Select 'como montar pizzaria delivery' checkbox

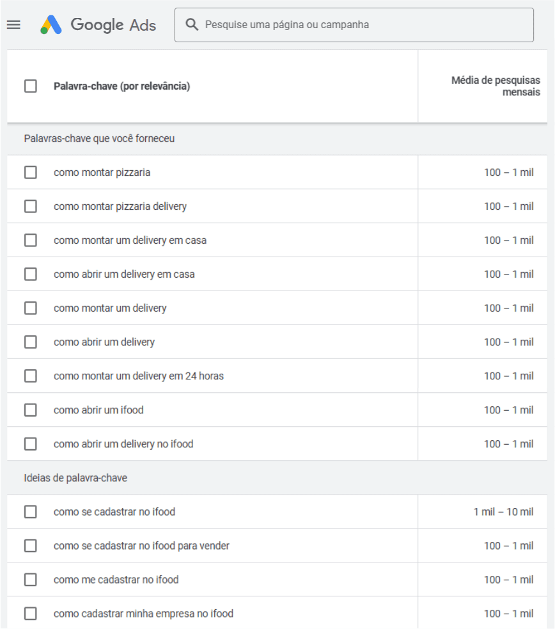(x=31, y=206)
